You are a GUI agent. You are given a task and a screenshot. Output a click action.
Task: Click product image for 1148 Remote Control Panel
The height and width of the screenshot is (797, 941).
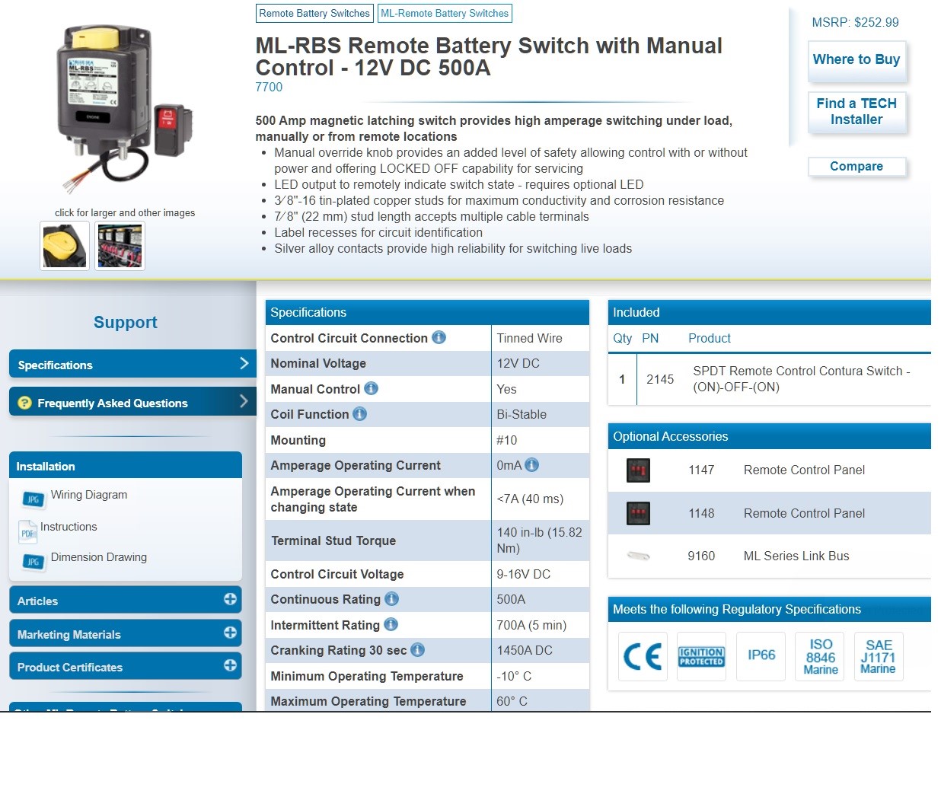[638, 513]
